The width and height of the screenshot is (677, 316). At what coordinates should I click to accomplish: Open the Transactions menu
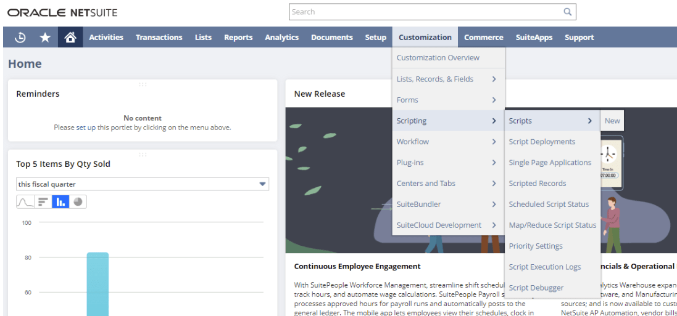(159, 38)
